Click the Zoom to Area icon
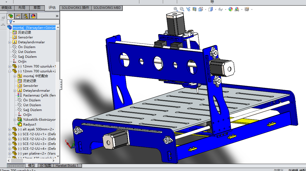This screenshot has height=171, width=306. coord(182,9)
